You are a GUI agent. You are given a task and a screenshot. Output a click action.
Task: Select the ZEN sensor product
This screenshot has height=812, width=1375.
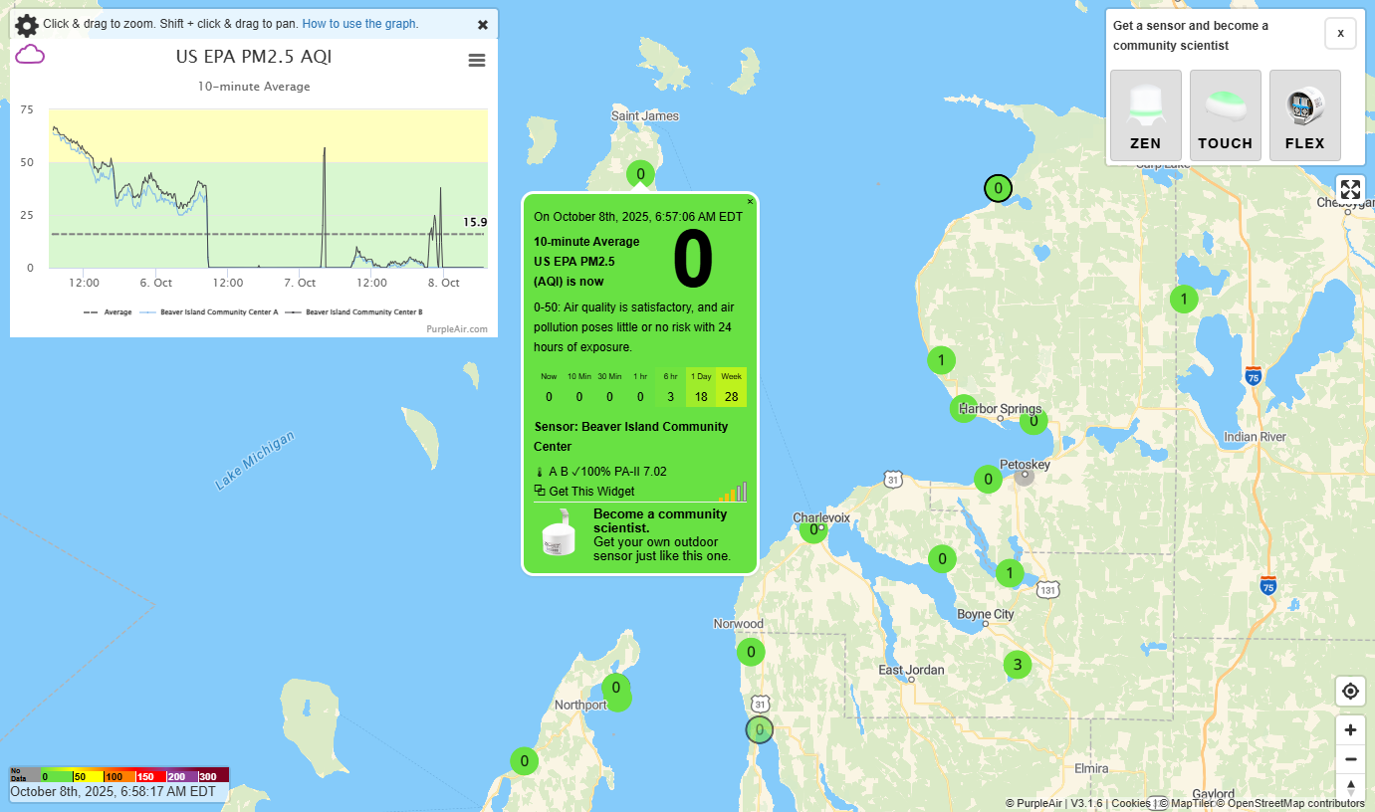tap(1145, 115)
